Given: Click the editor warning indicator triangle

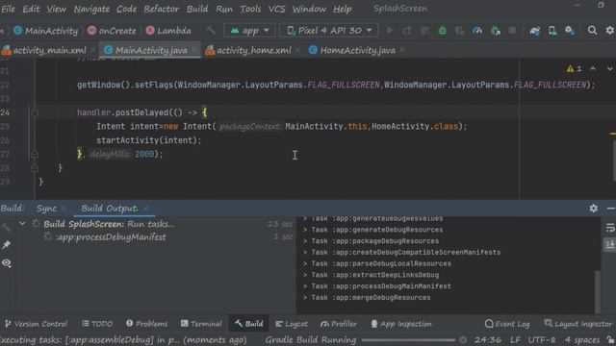Looking at the screenshot, I should coord(570,69).
